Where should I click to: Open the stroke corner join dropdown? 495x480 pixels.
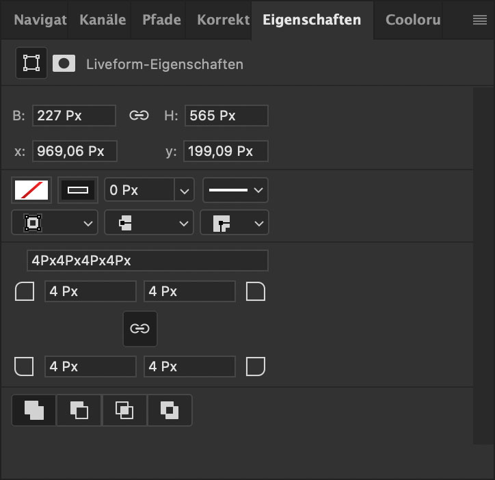(235, 223)
